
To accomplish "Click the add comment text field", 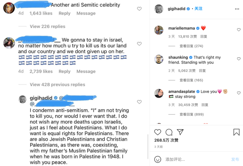I will 194,159.
